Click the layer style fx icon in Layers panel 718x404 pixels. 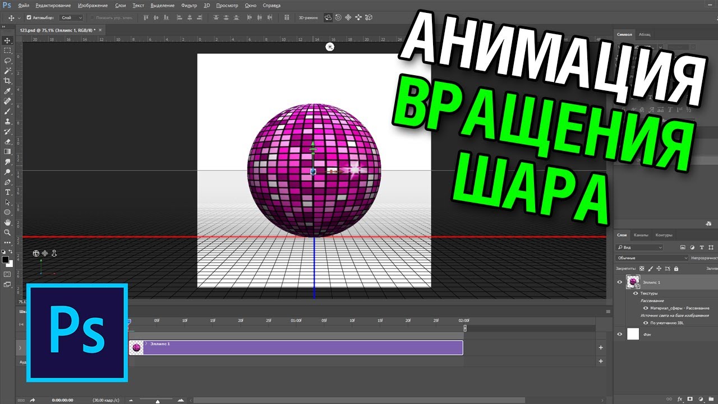679,398
